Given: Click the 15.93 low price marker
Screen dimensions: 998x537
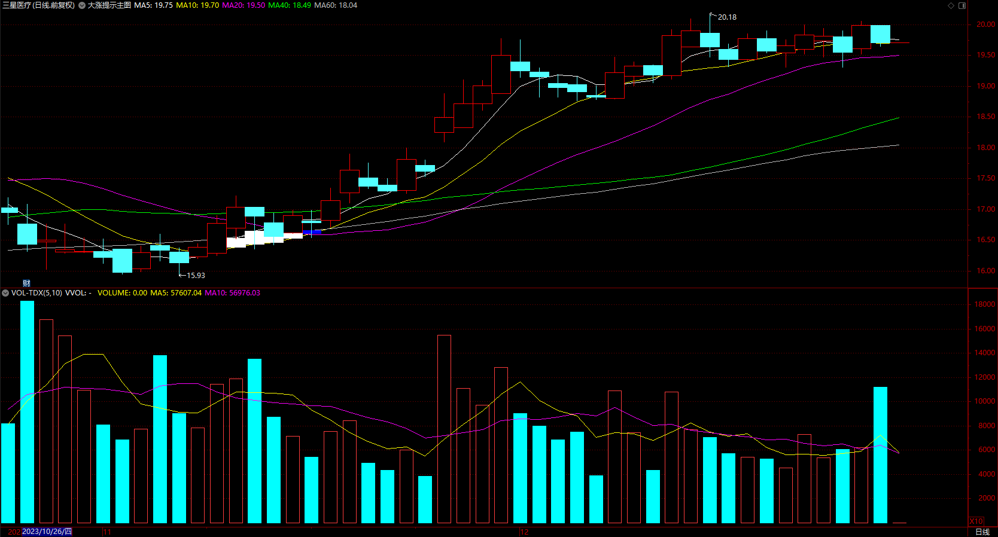Looking at the screenshot, I should point(196,276).
